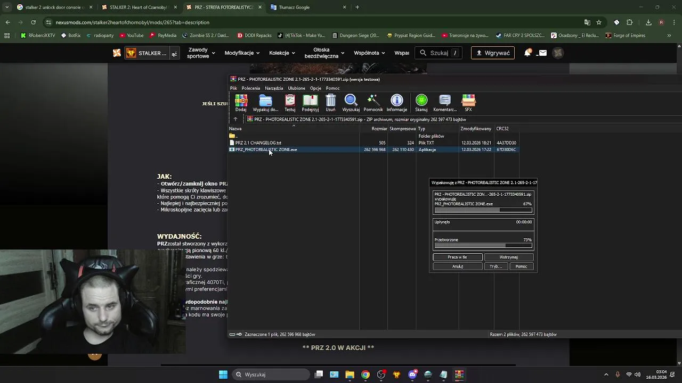Open Nexus Mods messages envelope icon
Viewport: 682px width, 383px height.
[x=542, y=53]
